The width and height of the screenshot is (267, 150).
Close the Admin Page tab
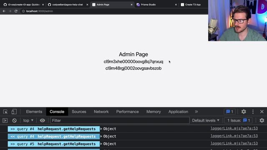[x=131, y=5]
